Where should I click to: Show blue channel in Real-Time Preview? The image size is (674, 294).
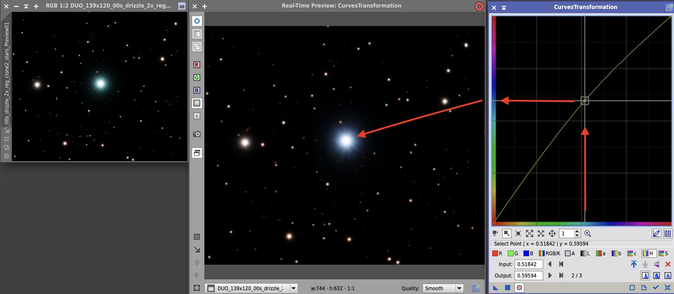point(197,90)
